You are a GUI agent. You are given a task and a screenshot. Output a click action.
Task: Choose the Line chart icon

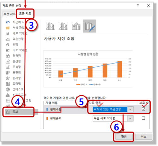8,39
